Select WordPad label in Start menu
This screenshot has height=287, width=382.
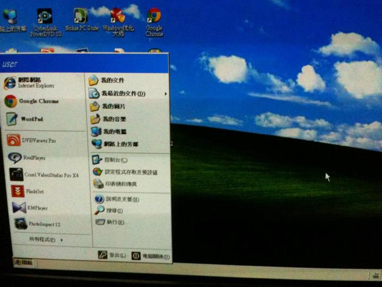tap(32, 119)
